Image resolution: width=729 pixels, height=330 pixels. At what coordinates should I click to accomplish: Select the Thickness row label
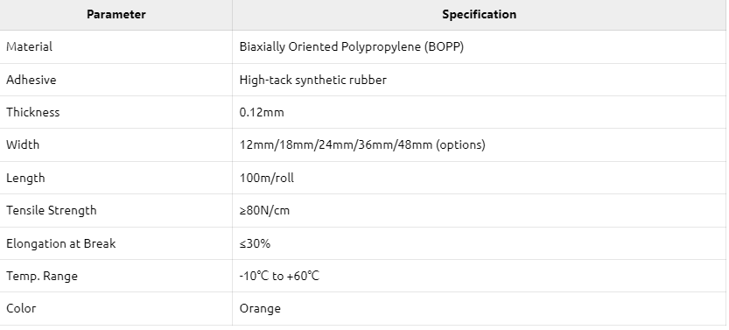pyautogui.click(x=33, y=112)
